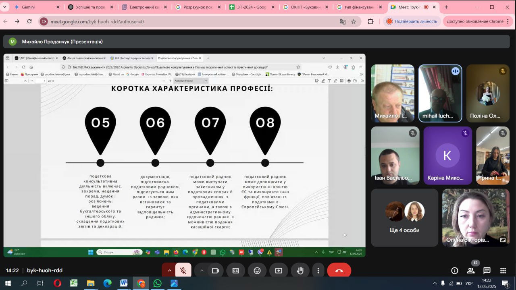Open the system clock showing 14:22
Viewport: 516px width, 290px height.
click(487, 283)
